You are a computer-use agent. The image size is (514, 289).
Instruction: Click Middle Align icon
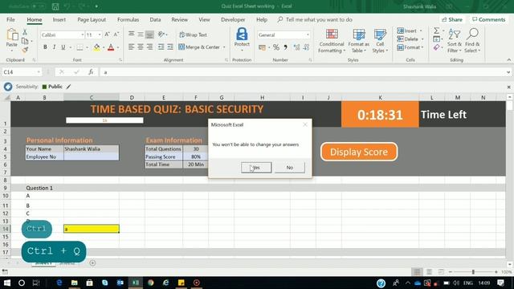pos(141,35)
